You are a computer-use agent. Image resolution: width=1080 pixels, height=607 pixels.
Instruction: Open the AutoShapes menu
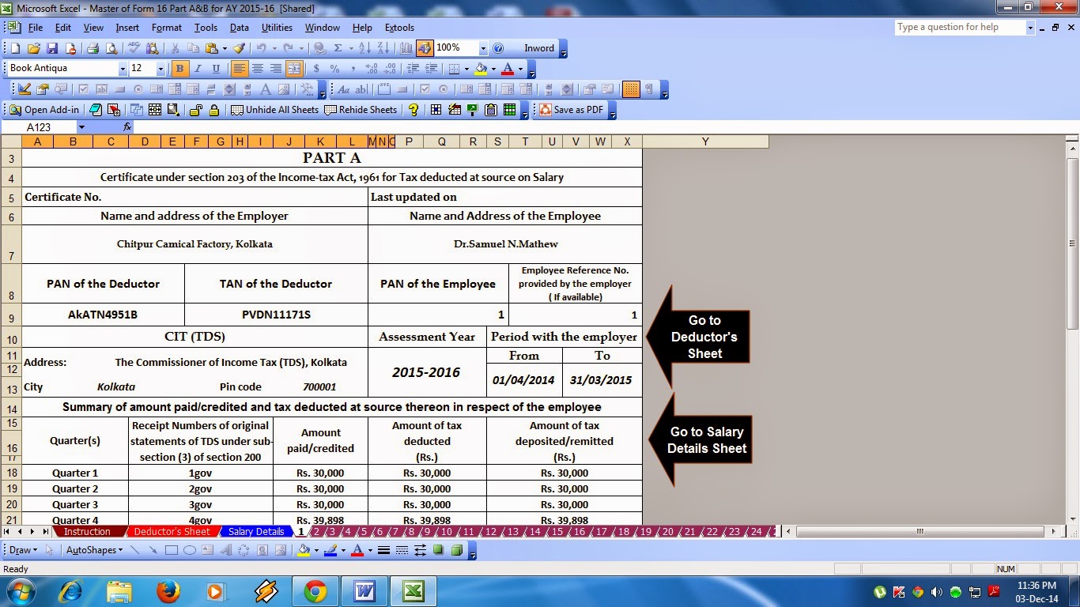94,550
